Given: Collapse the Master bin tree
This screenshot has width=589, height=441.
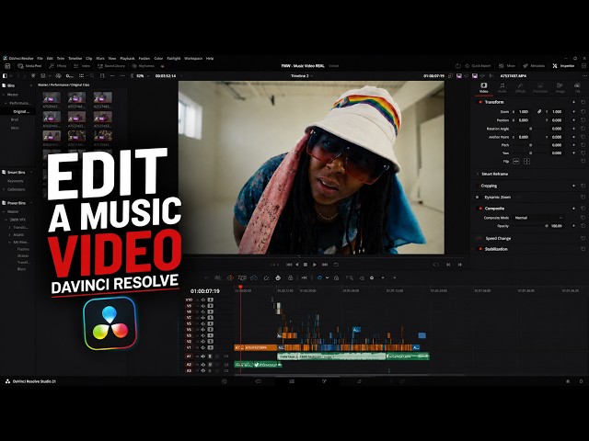Looking at the screenshot, I should (4, 95).
